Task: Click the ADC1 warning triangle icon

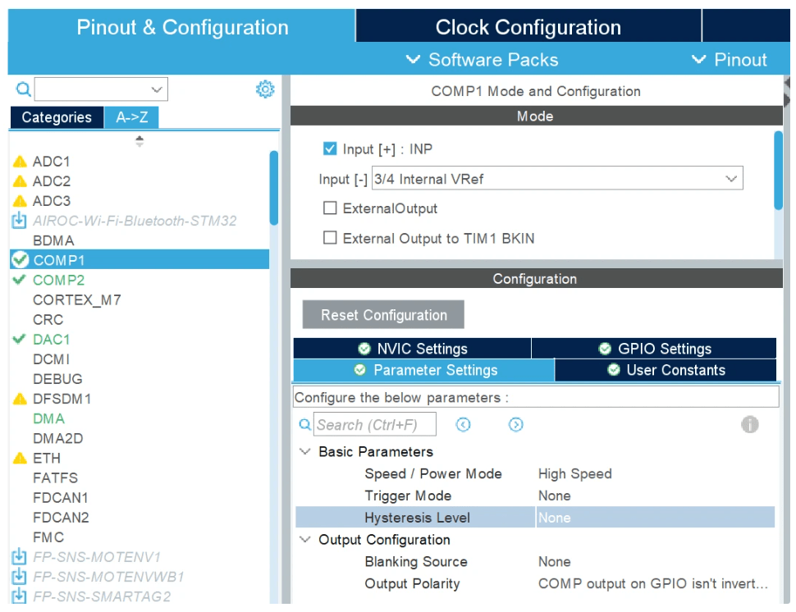Action: coord(21,162)
